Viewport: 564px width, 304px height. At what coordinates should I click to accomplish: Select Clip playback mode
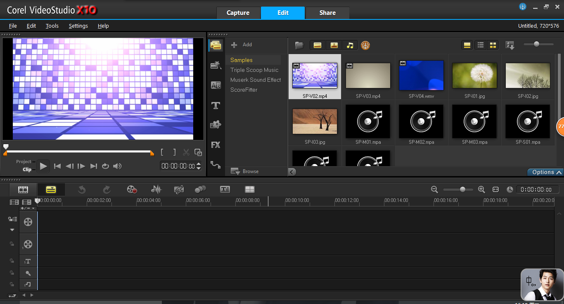pyautogui.click(x=27, y=169)
